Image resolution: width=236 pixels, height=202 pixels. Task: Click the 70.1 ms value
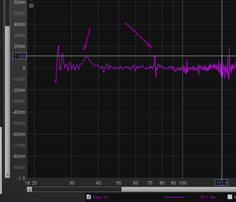coord(208,197)
